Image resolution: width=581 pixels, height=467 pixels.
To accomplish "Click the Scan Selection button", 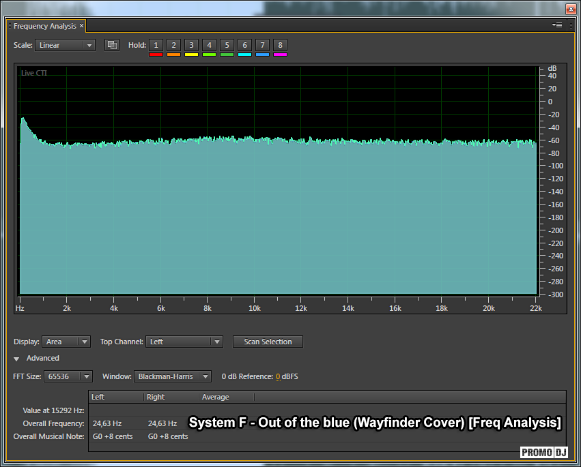I will pyautogui.click(x=268, y=342).
